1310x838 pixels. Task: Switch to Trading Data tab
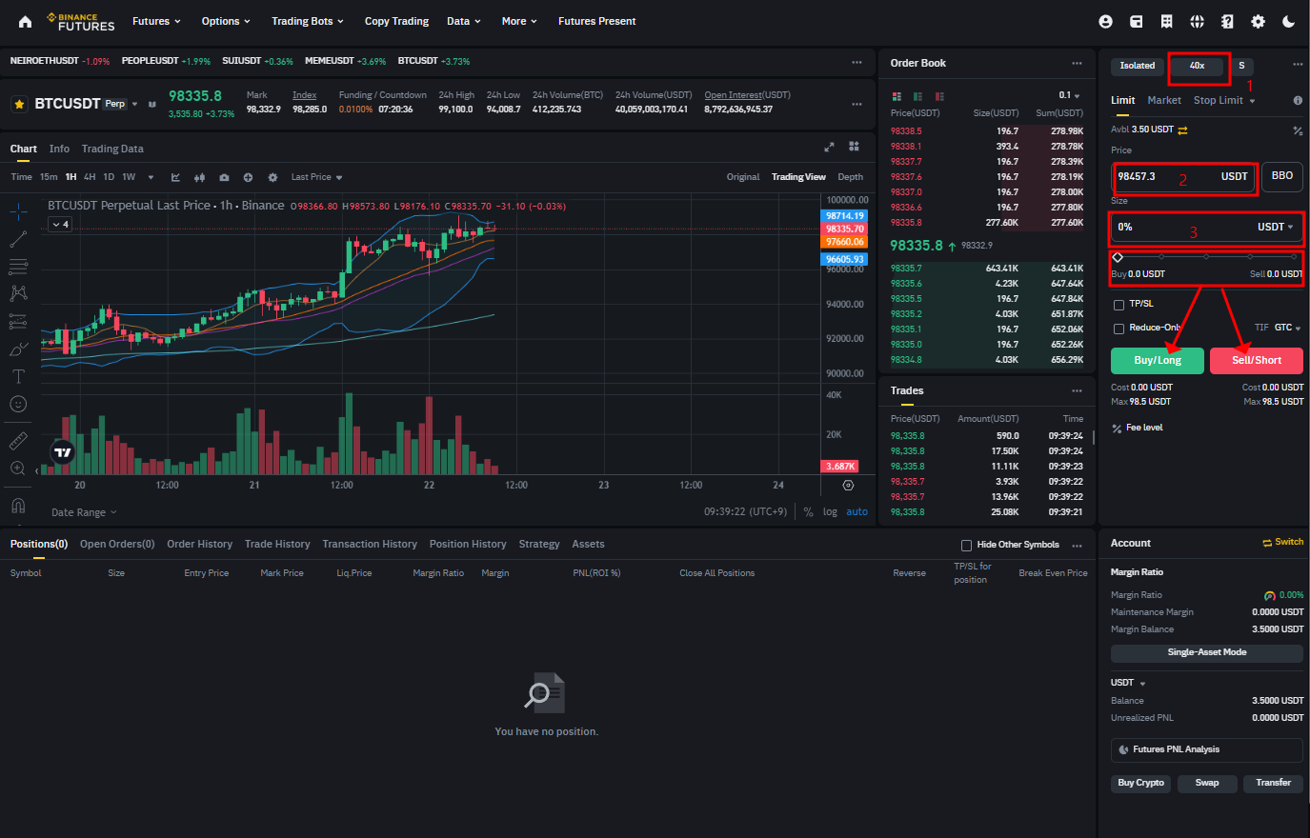[112, 149]
